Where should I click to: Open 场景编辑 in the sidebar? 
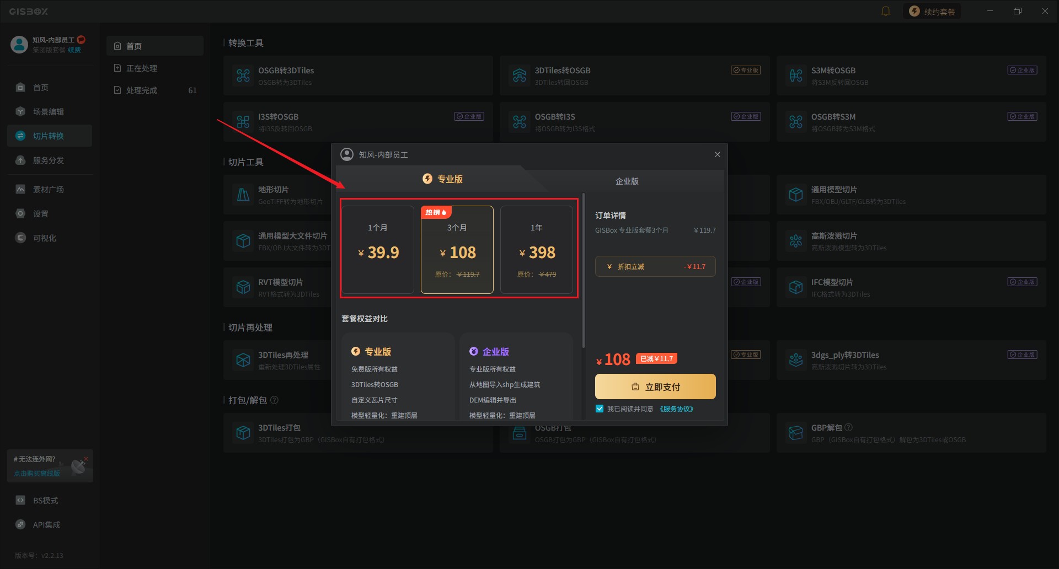[50, 111]
